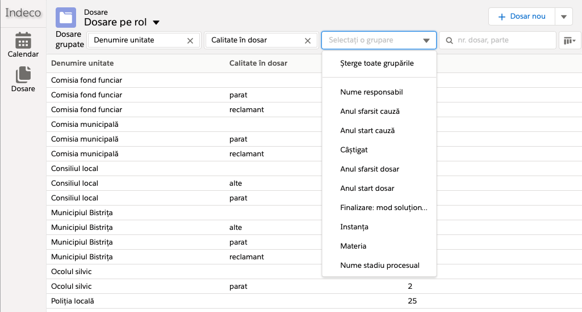Choose Instanța from grouping list
Image resolution: width=582 pixels, height=312 pixels.
[354, 227]
